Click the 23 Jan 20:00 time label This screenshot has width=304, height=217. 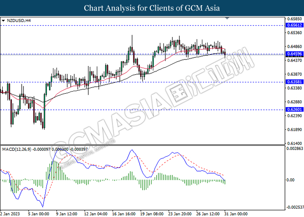[180, 214]
